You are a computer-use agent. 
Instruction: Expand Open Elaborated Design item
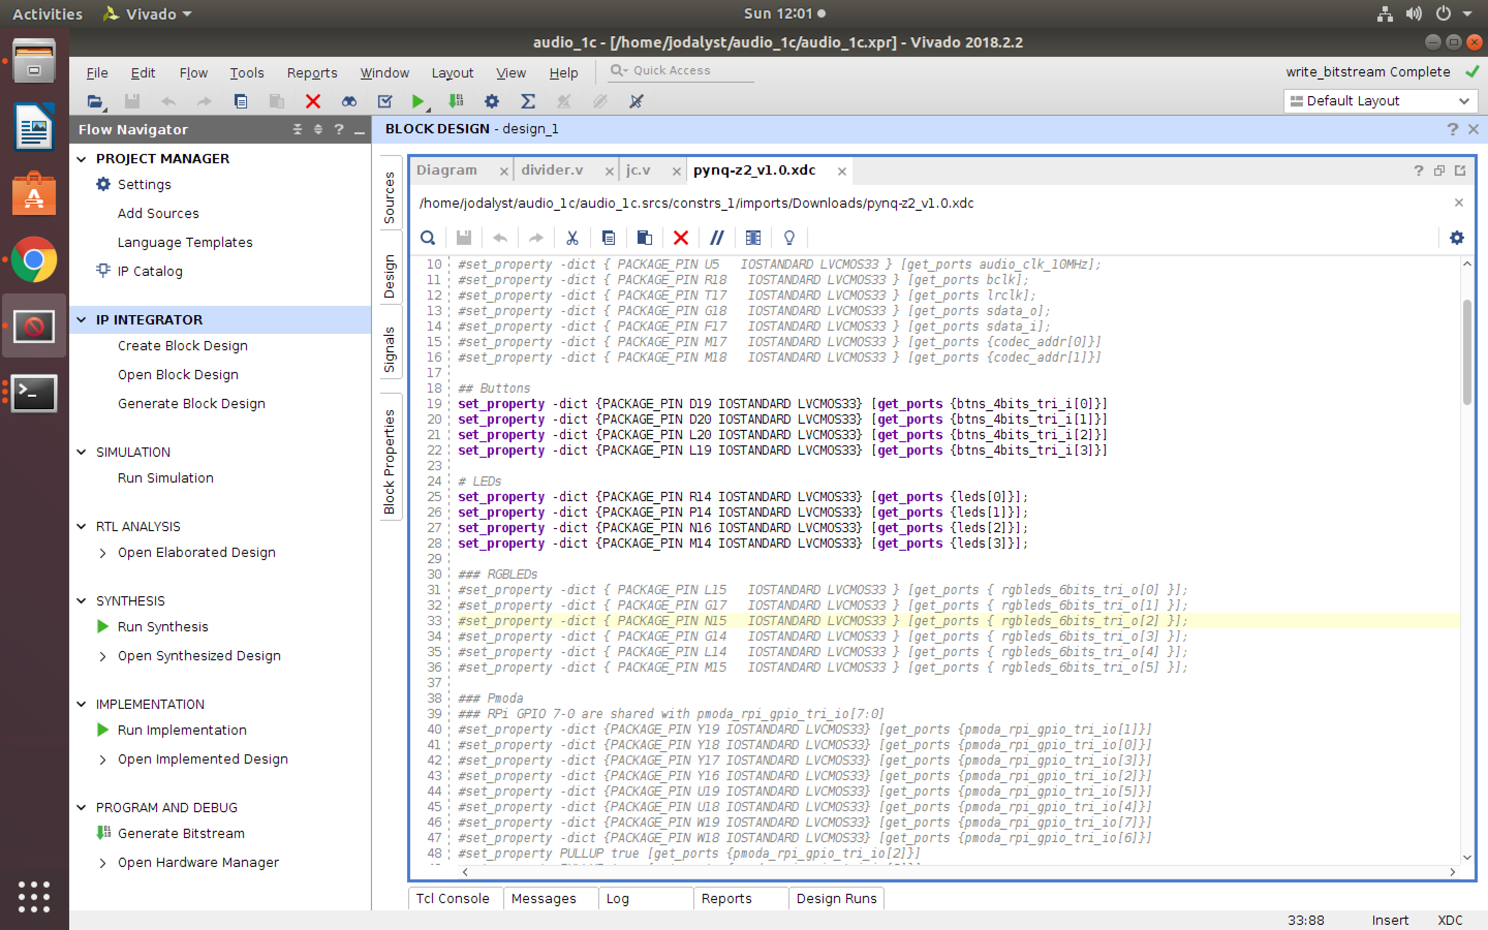(103, 553)
